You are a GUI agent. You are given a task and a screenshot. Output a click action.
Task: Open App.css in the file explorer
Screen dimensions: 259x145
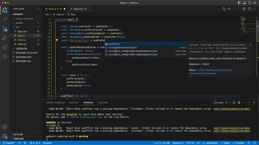tap(22, 31)
